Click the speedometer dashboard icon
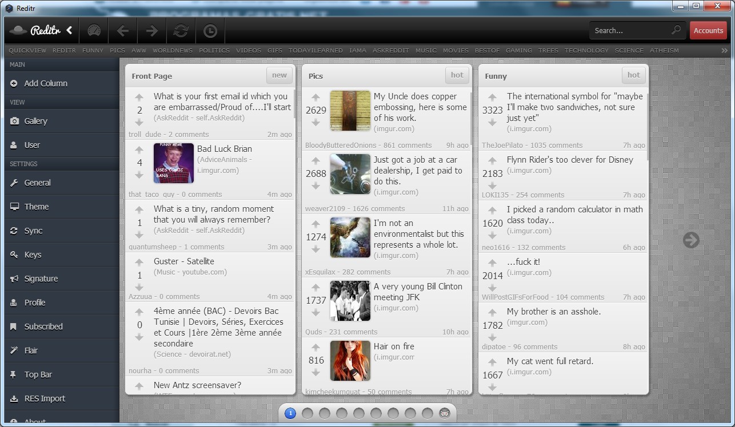 (x=94, y=30)
